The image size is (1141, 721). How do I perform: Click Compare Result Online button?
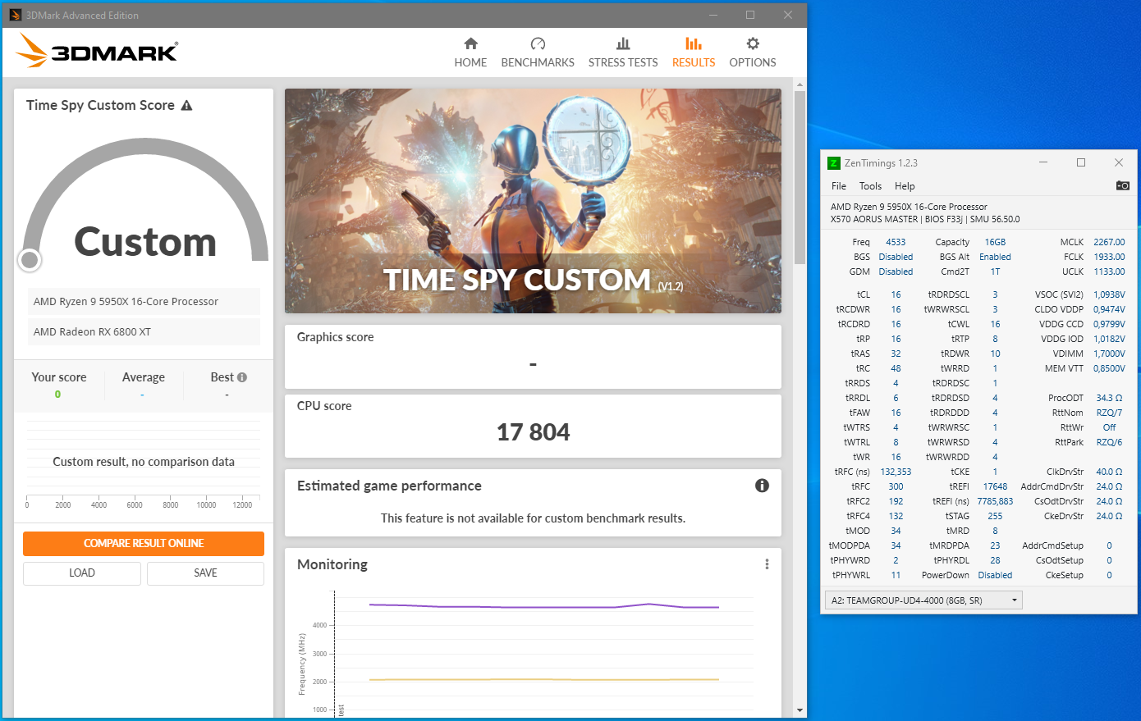tap(144, 543)
